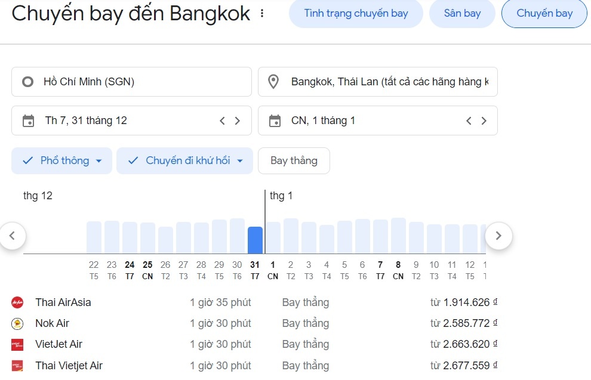Switch to the Sân bay tab
This screenshot has height=380, width=591.
click(462, 13)
